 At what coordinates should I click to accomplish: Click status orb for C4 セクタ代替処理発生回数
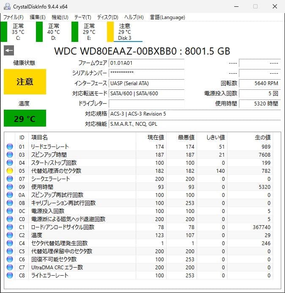click(x=10, y=243)
